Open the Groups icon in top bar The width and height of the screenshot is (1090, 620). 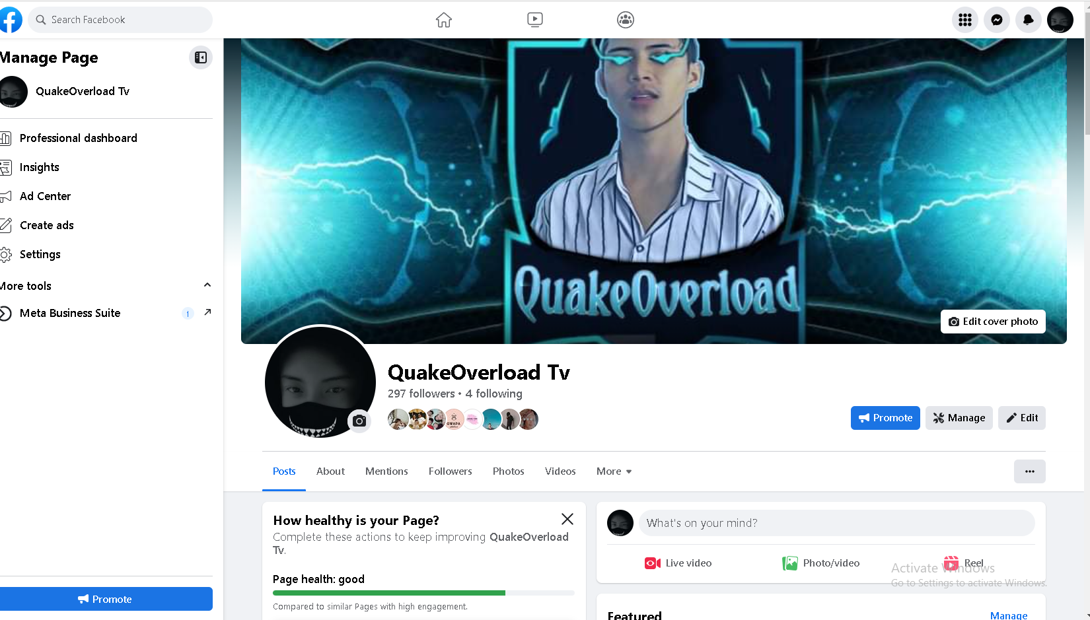click(626, 20)
